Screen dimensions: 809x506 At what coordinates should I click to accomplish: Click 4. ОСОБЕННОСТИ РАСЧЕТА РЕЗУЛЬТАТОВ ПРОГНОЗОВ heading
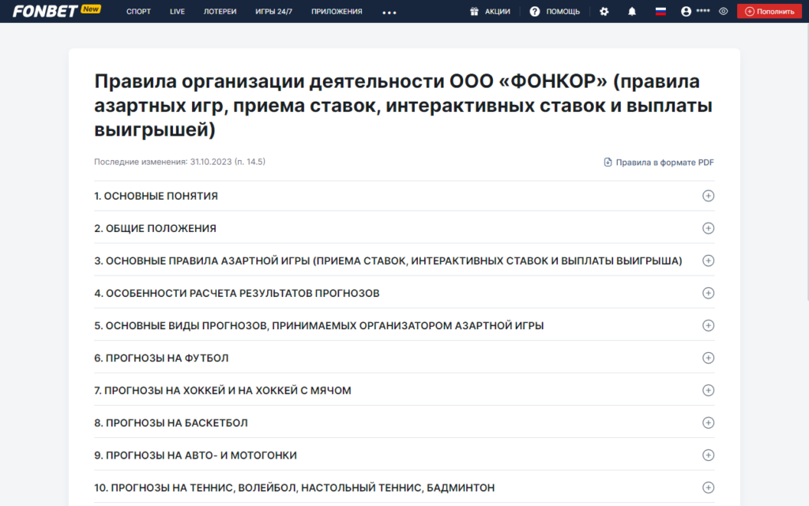click(237, 293)
